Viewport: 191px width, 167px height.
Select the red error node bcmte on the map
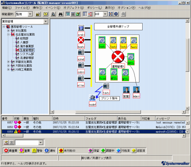(81, 40)
